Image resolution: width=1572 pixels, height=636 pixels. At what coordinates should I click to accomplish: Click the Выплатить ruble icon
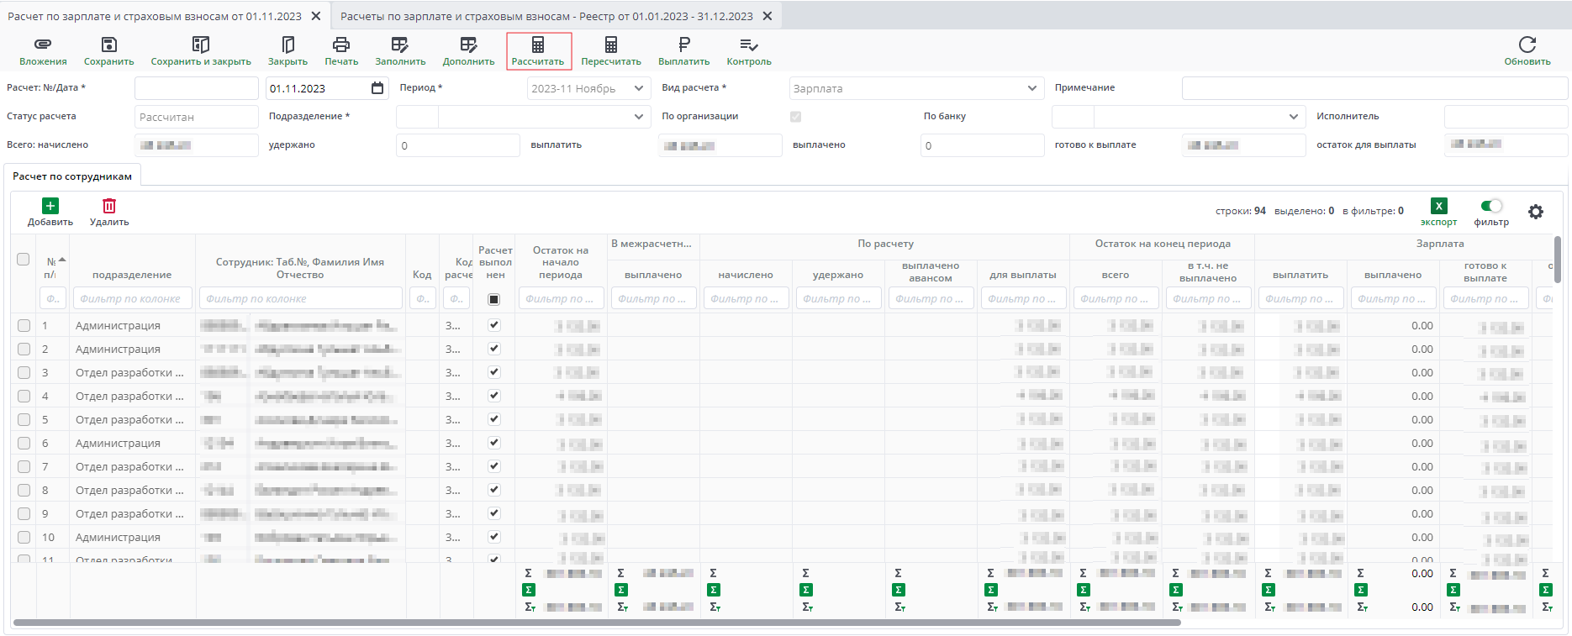(683, 45)
